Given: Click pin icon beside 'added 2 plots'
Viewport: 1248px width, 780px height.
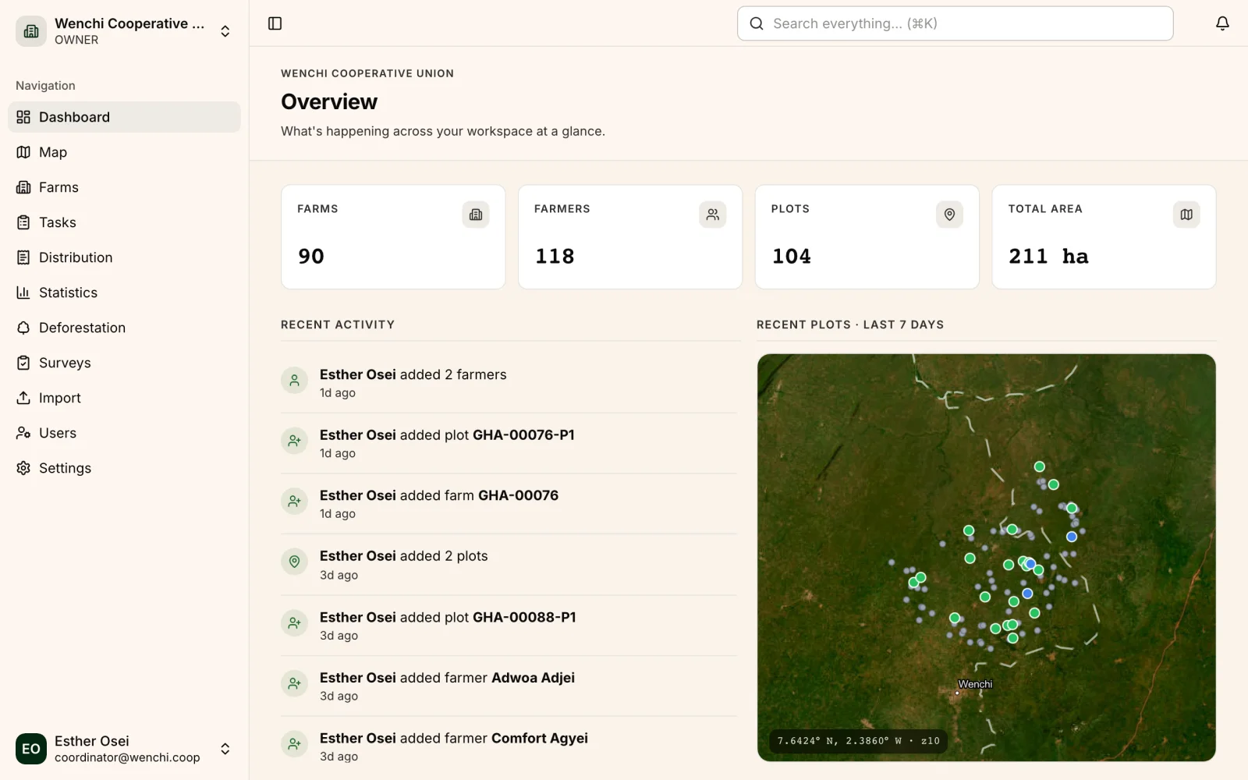Looking at the screenshot, I should pyautogui.click(x=294, y=561).
